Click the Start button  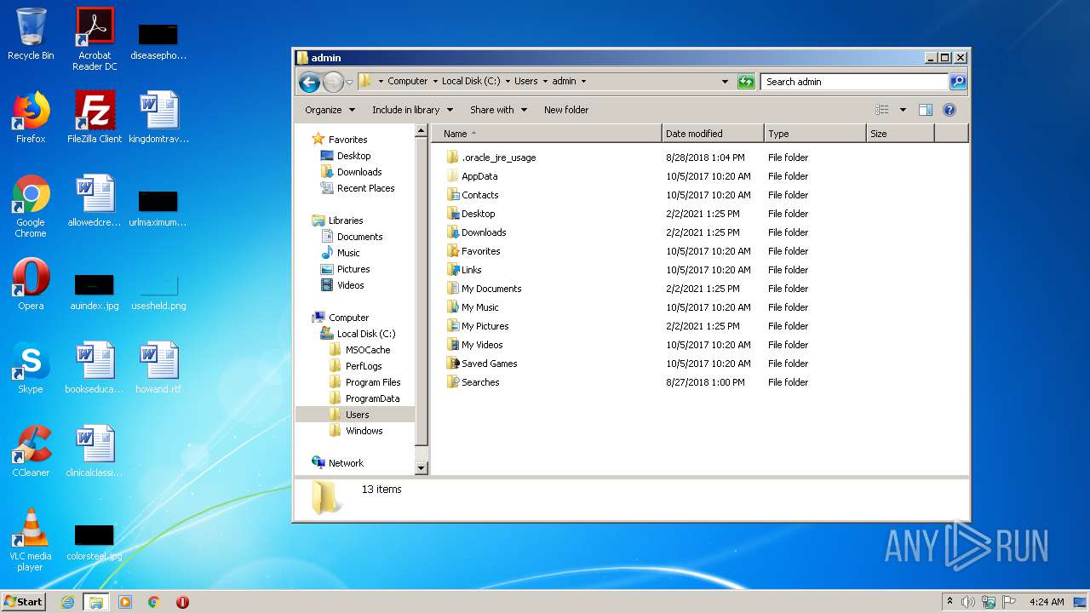pyautogui.click(x=24, y=602)
